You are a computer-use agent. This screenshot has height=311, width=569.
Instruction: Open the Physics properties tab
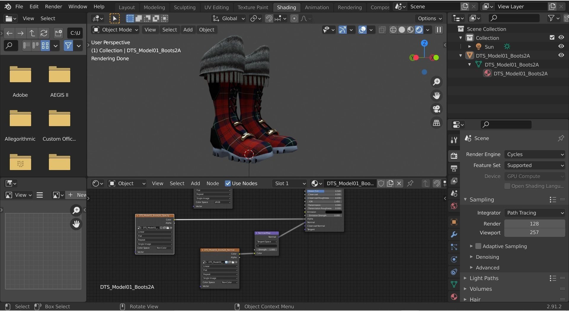[454, 259]
